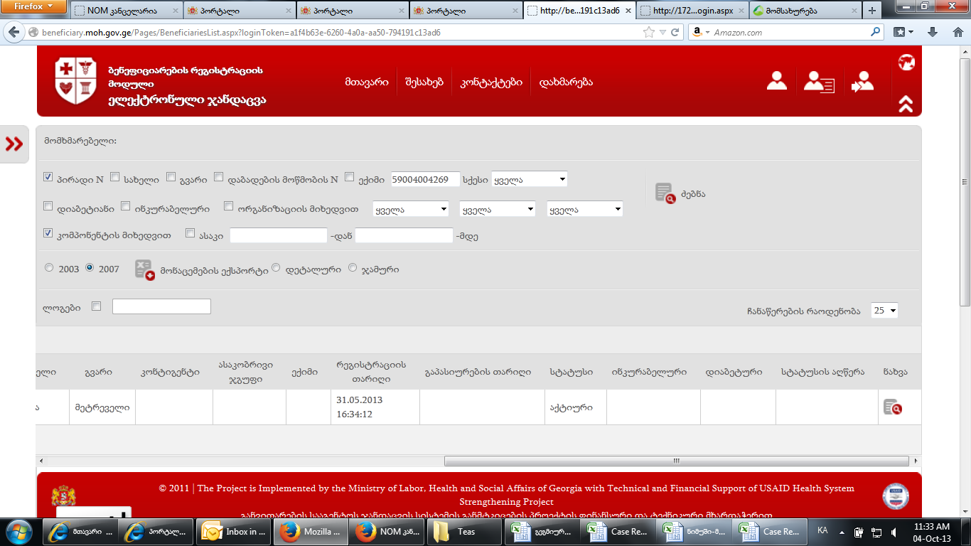Click the globe language icon in header
This screenshot has height=546, width=971.
point(906,63)
